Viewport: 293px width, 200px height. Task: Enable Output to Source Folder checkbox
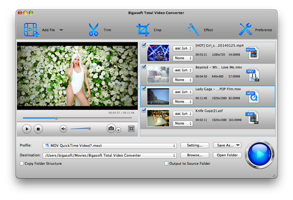point(166,163)
